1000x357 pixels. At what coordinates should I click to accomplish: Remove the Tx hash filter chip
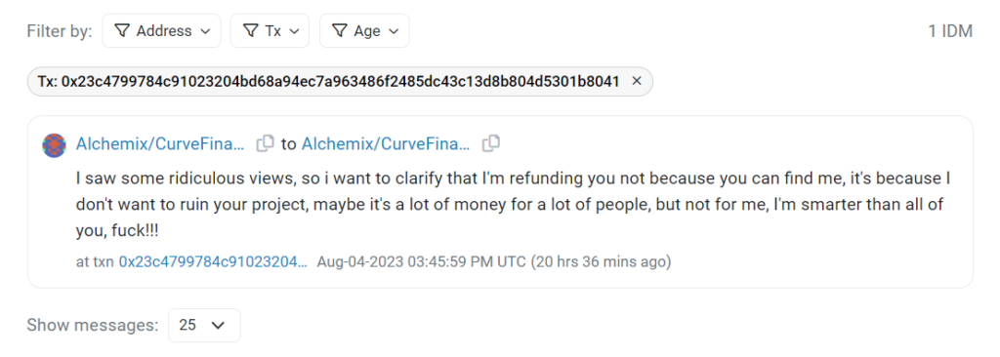(636, 81)
